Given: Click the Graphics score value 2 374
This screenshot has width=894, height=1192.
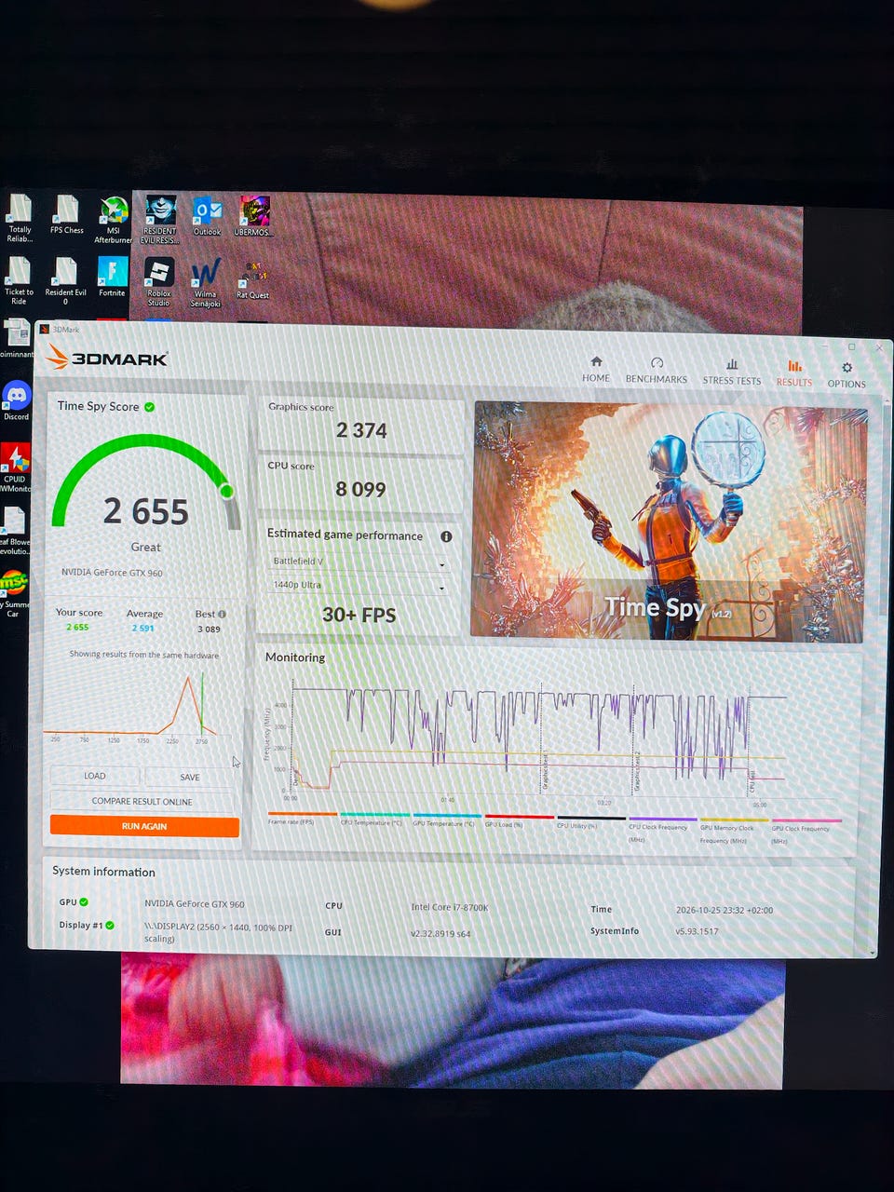Looking at the screenshot, I should click(361, 430).
